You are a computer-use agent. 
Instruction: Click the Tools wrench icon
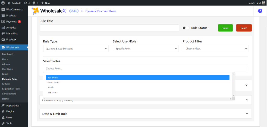tap(3, 123)
